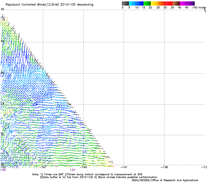Screen dimensions: 207x182
Task: Click the green 15-20 knots color band
Action: [147, 3]
